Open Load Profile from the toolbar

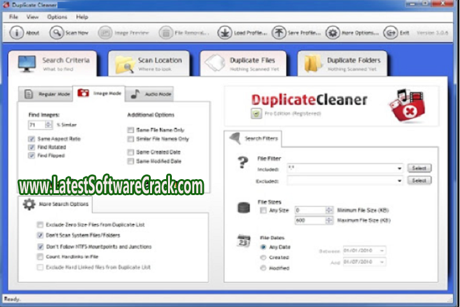pyautogui.click(x=224, y=33)
